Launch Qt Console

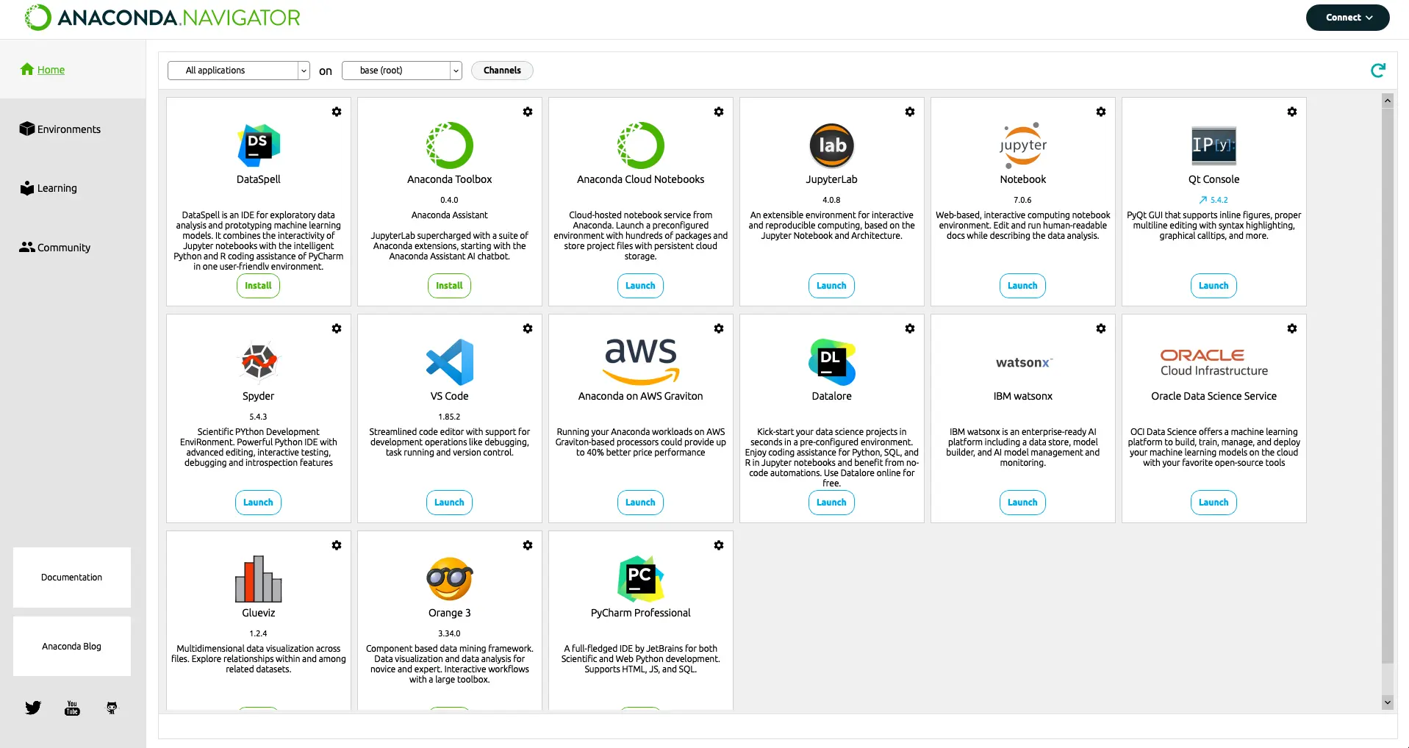[x=1213, y=286]
